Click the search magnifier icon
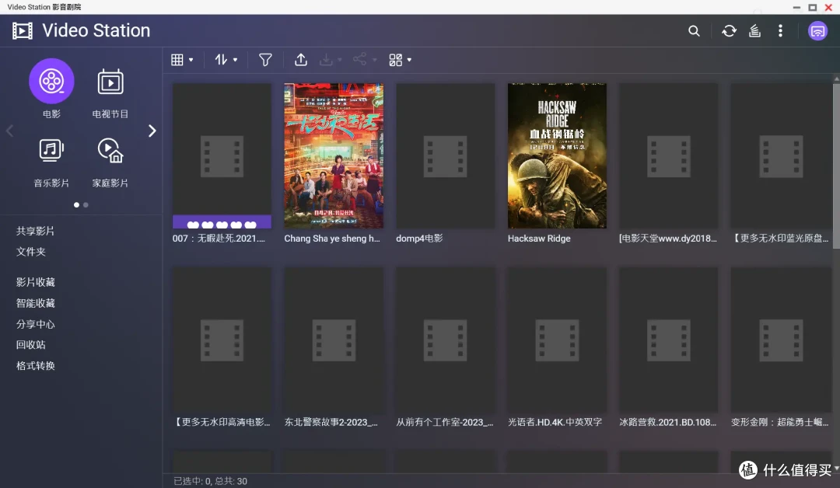Image resolution: width=840 pixels, height=488 pixels. (694, 31)
